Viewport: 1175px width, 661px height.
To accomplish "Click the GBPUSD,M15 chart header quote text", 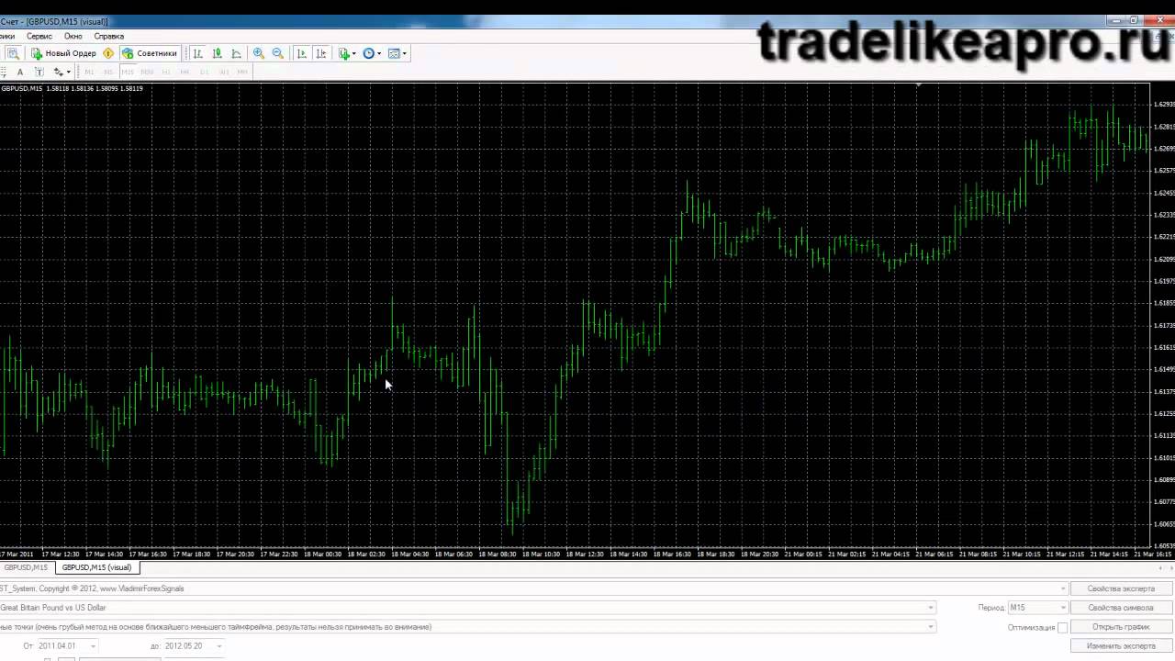I will 72,88.
